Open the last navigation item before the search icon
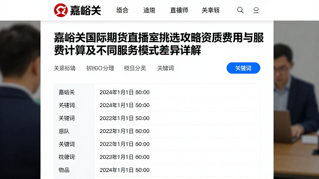Image resolution: width=319 pixels, height=179 pixels. [211, 10]
